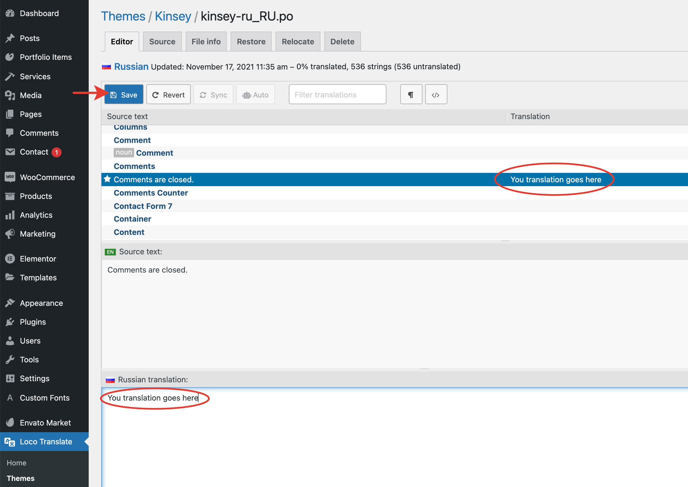Open the Envato Market sidebar icon
Screen dimensions: 688x487
10,422
